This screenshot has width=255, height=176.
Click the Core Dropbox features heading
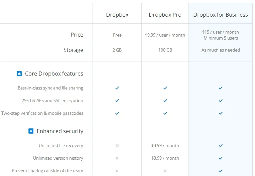pyautogui.click(x=54, y=74)
